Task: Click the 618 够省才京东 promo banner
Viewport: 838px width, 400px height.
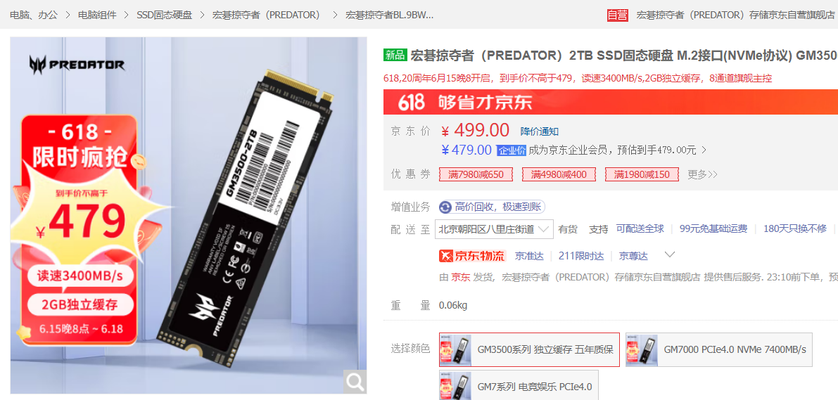Action: tap(610, 101)
